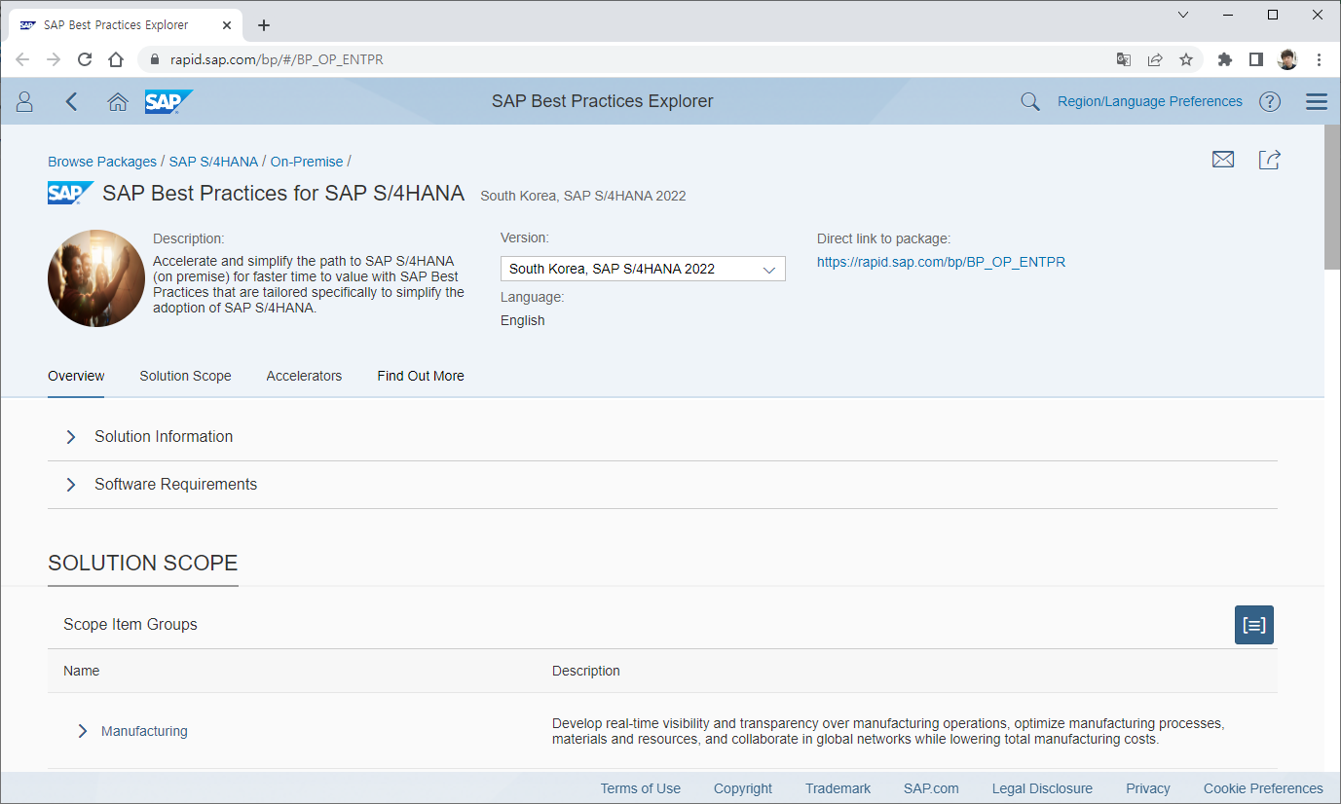
Task: Open Region/Language Preferences
Action: coord(1149,101)
